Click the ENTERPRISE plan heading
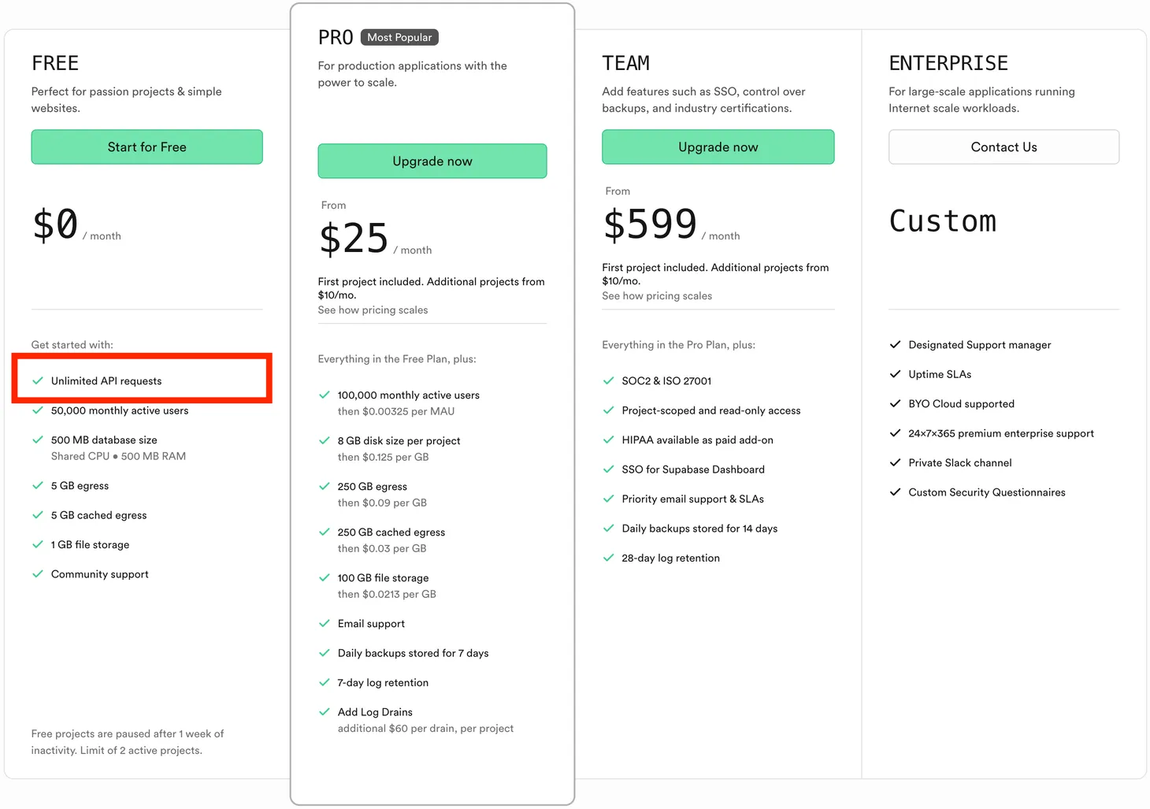Image resolution: width=1150 pixels, height=809 pixels. 948,63
